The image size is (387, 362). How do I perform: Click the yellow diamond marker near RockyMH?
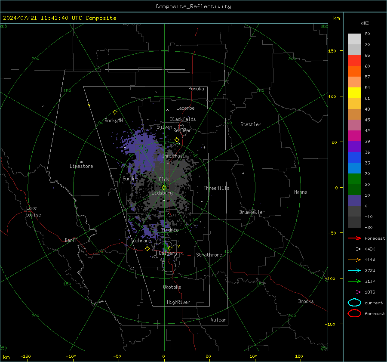[115, 112]
